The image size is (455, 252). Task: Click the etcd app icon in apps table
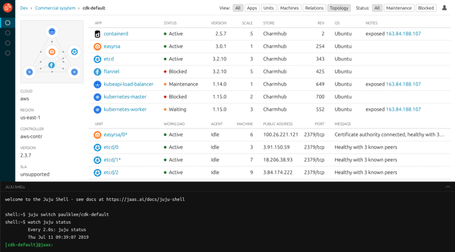coord(97,59)
